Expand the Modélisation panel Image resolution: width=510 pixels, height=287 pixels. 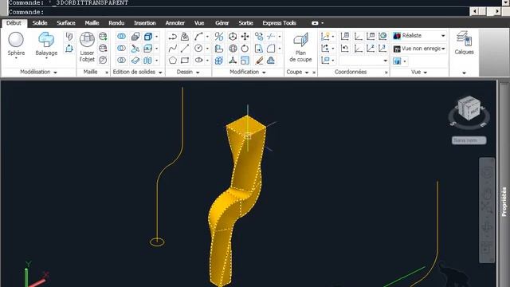[x=38, y=72]
